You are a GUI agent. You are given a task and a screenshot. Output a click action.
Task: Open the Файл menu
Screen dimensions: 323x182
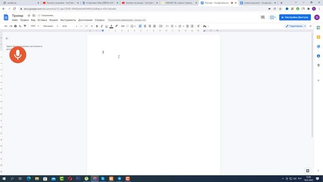pos(15,20)
